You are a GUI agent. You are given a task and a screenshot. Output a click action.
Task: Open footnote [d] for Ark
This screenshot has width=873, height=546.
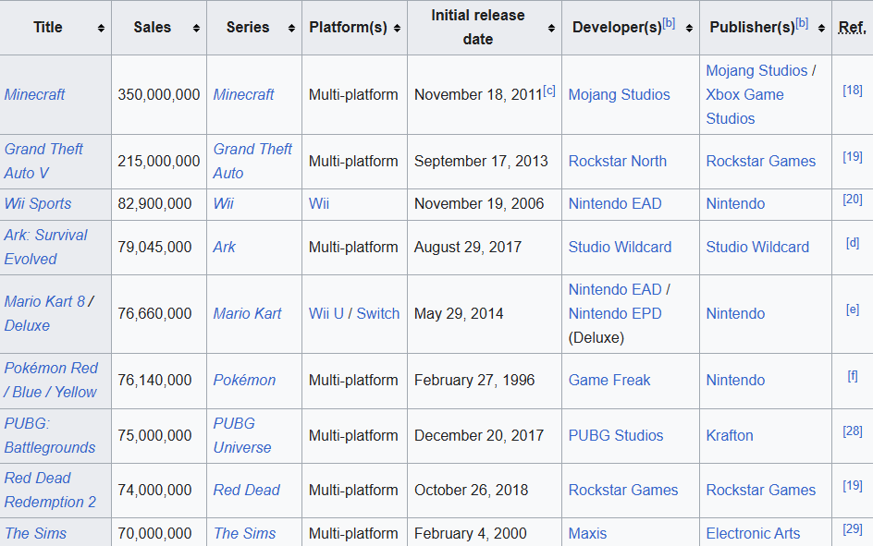tap(853, 242)
